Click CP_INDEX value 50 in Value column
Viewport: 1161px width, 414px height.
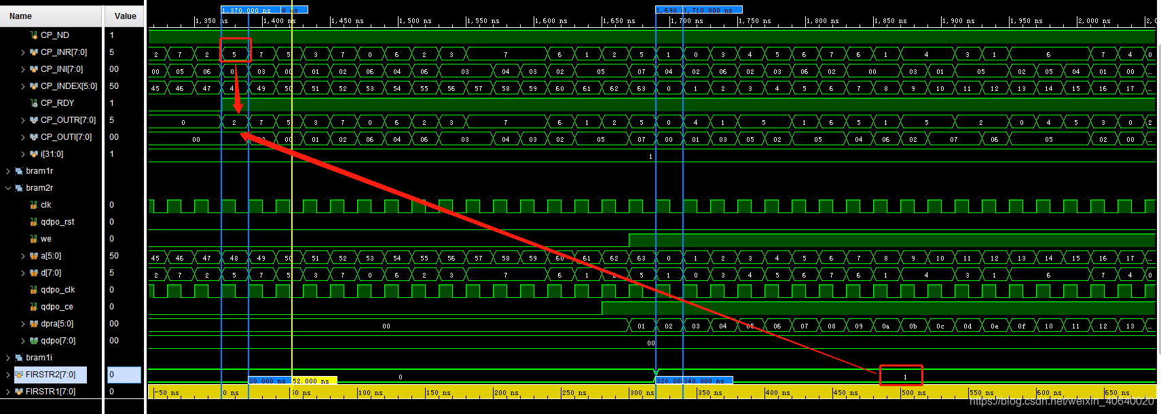click(x=114, y=86)
